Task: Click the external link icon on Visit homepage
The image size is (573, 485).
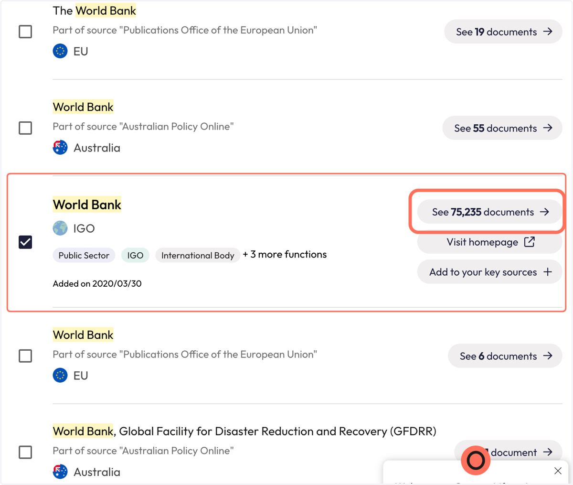Action: pyautogui.click(x=530, y=242)
